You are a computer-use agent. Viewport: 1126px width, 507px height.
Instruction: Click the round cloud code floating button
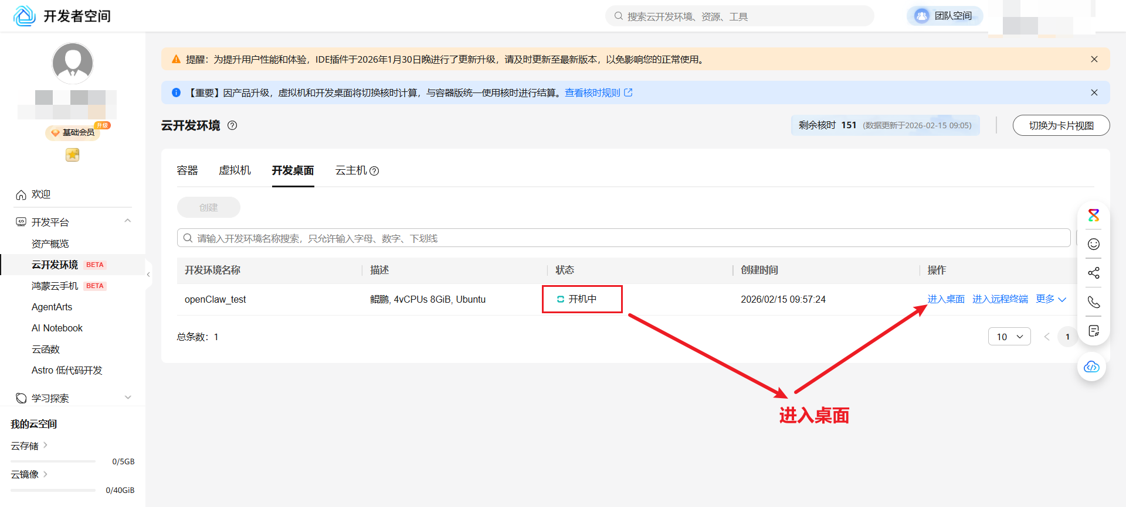(x=1091, y=366)
